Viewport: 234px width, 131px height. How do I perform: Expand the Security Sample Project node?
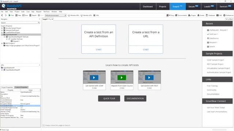2,28
